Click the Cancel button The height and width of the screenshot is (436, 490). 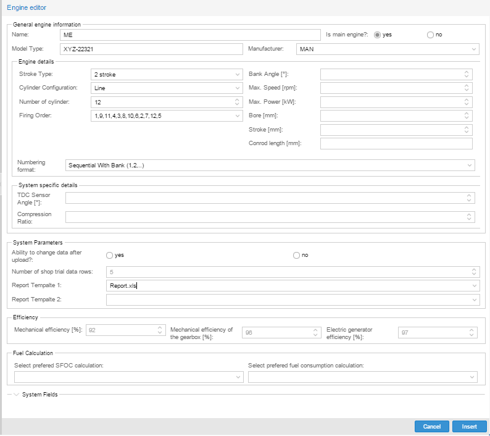pos(431,426)
